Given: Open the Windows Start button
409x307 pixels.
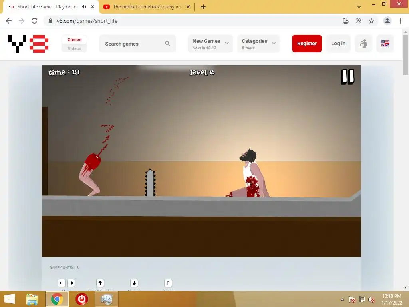Looking at the screenshot, I should pyautogui.click(x=10, y=299).
